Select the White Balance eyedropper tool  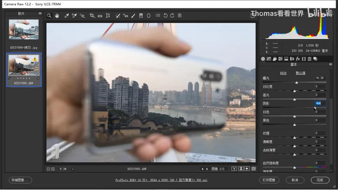67,15
